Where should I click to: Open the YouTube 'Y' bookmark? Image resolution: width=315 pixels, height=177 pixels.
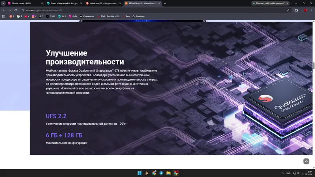pos(27,17)
